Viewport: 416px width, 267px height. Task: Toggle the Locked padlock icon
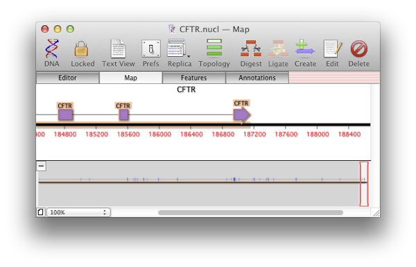tap(81, 49)
